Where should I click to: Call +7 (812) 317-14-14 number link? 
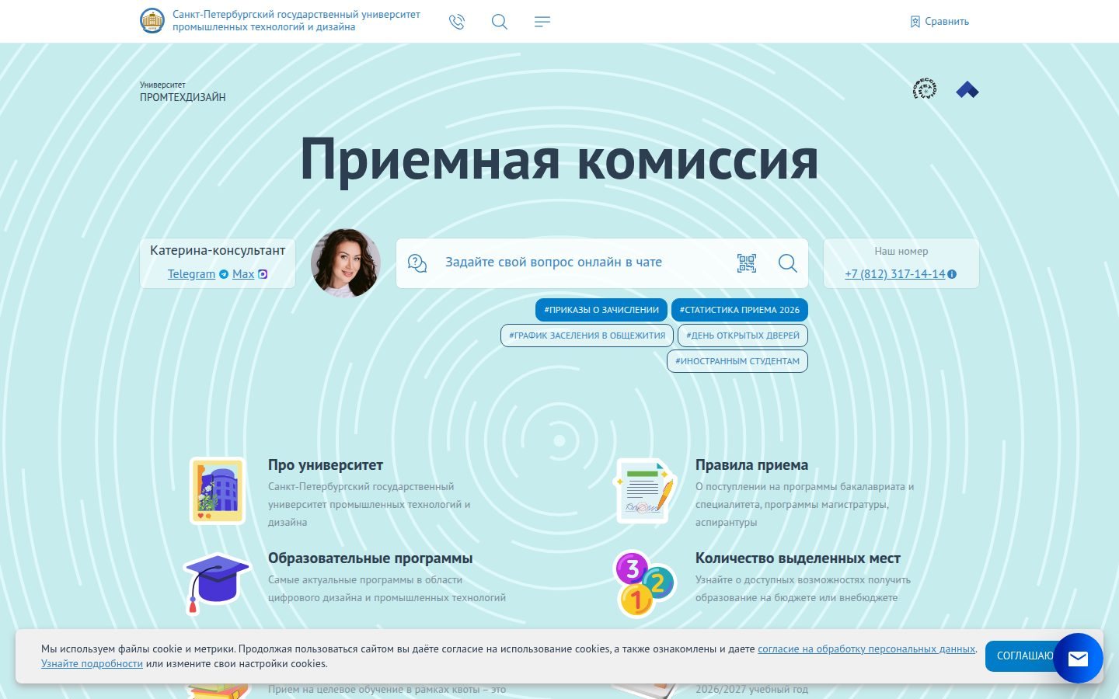[895, 274]
